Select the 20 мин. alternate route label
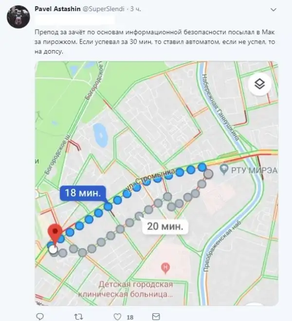This screenshot has width=292, height=321. (165, 227)
